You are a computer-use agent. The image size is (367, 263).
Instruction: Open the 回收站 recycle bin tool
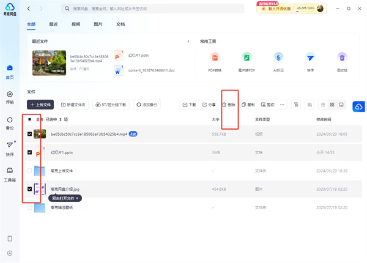click(x=342, y=62)
